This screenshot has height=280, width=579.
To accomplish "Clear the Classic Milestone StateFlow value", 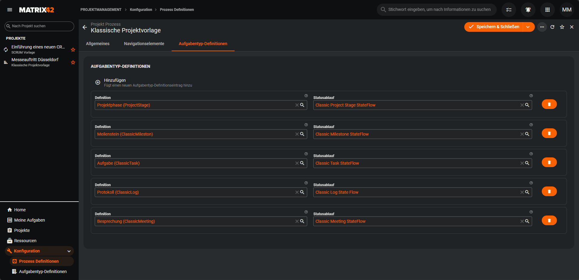I will tap(522, 134).
